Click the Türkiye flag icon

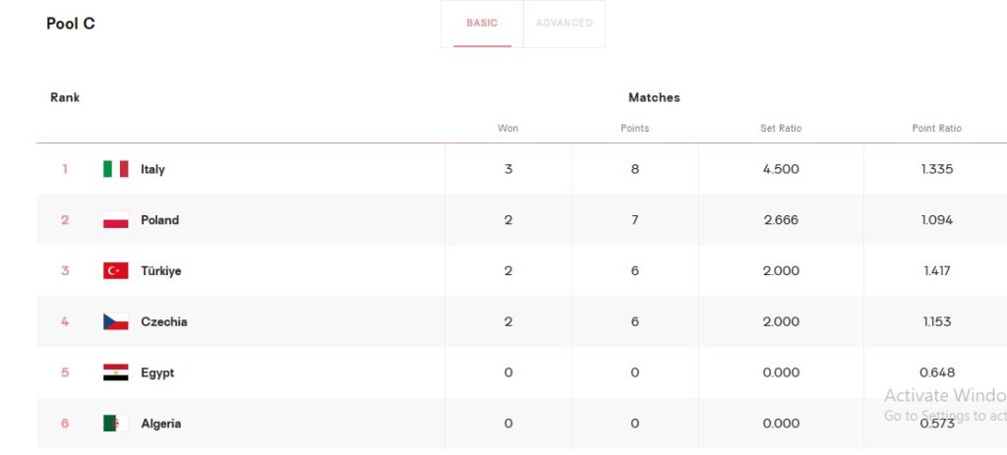(115, 271)
